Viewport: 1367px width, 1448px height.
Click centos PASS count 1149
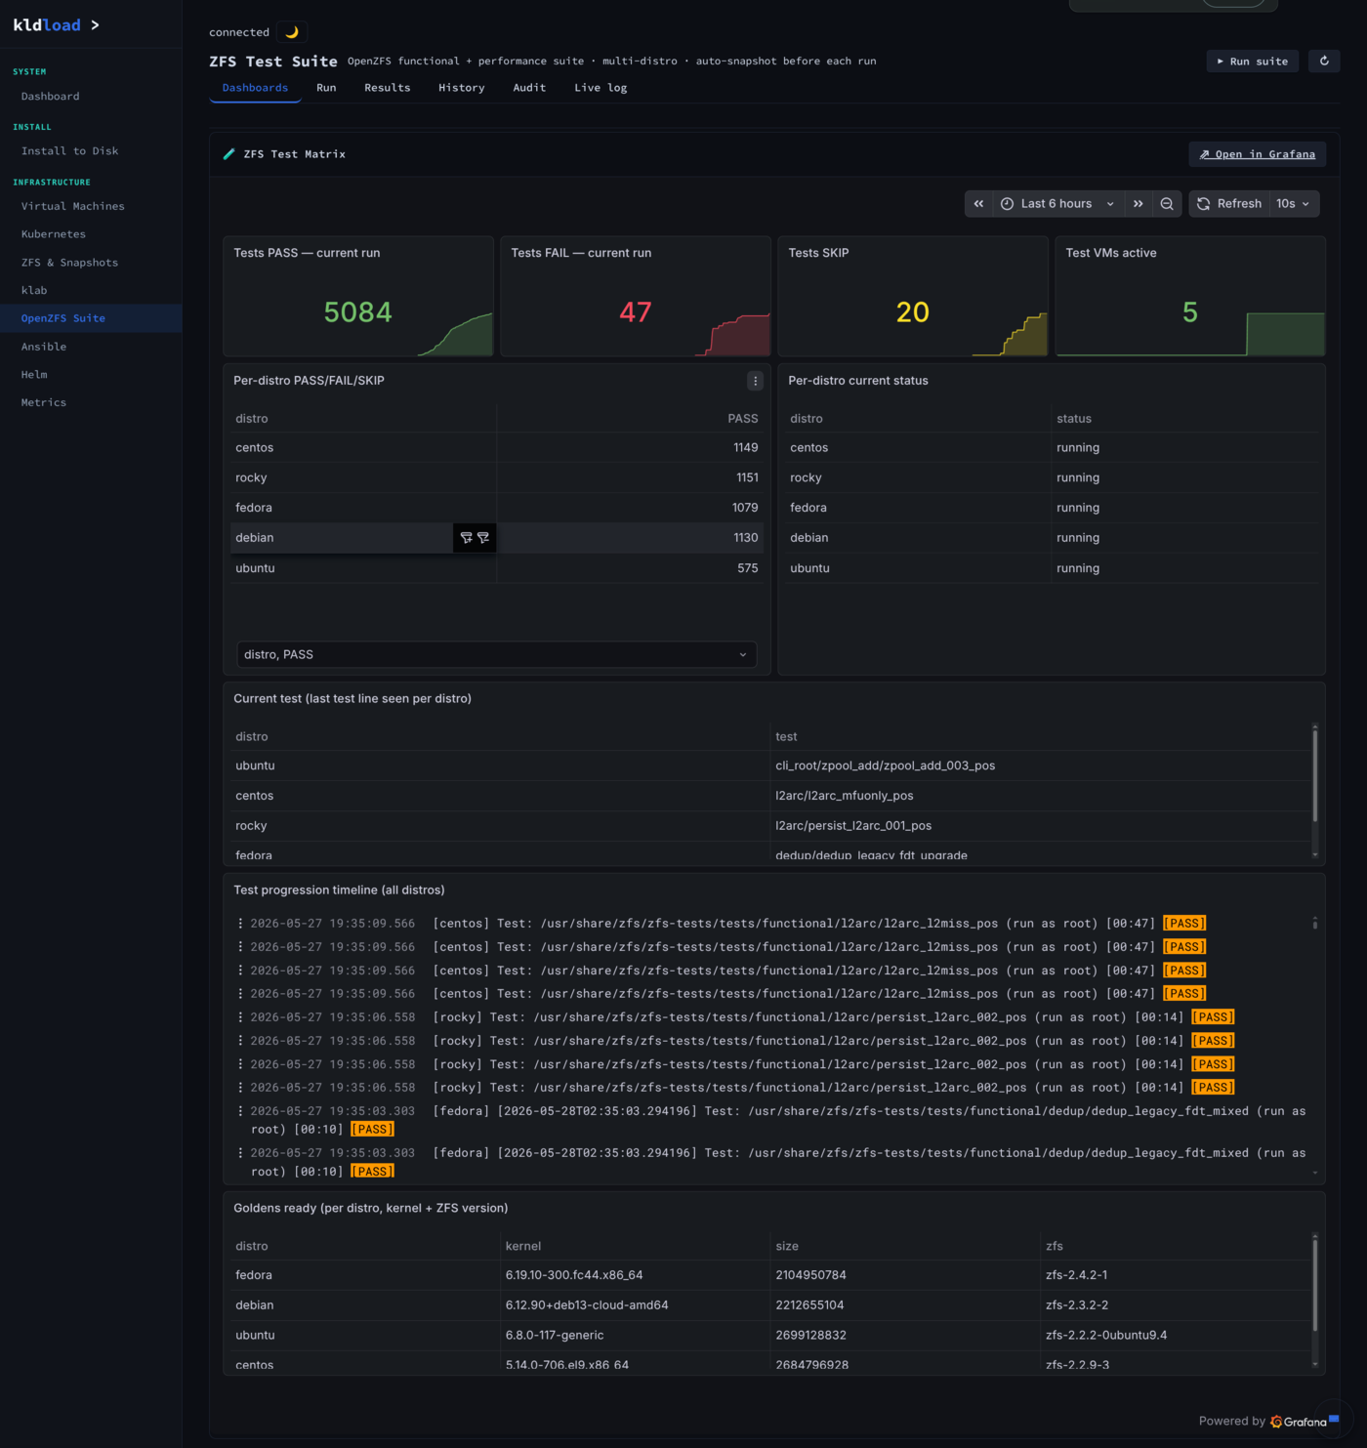746,448
